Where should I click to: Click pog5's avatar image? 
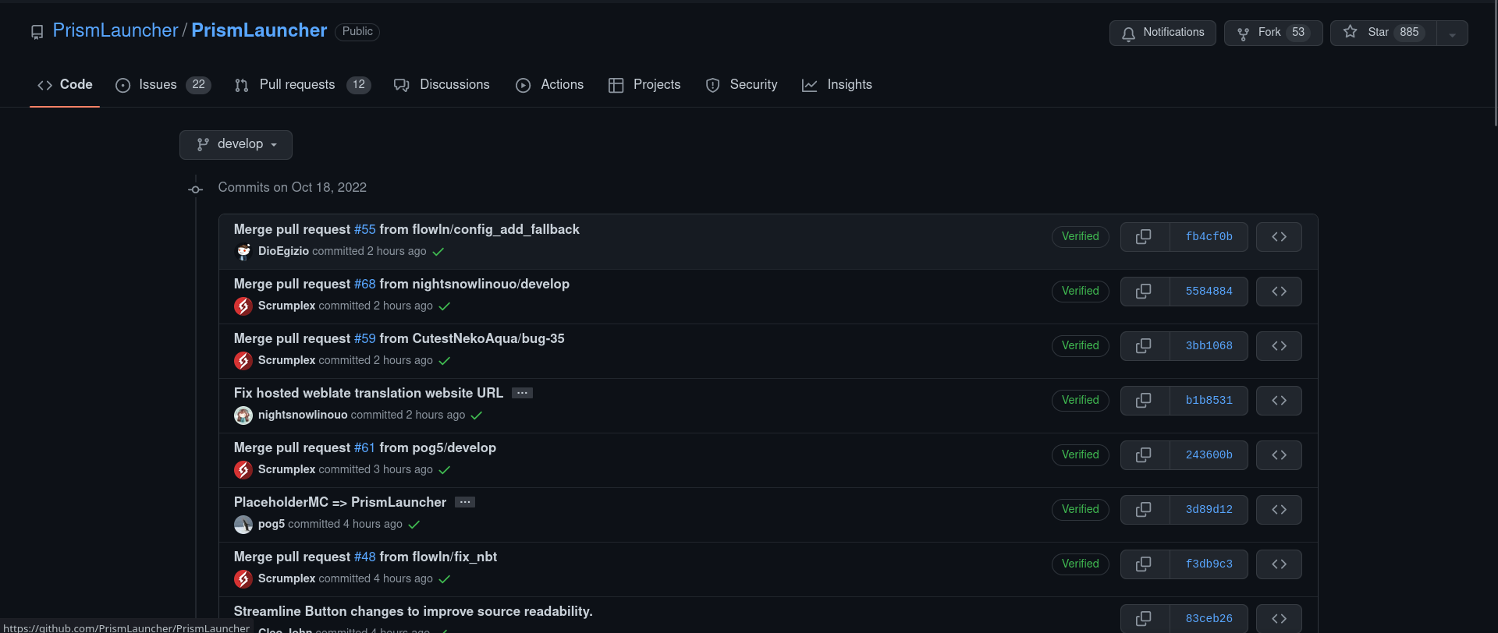point(243,525)
